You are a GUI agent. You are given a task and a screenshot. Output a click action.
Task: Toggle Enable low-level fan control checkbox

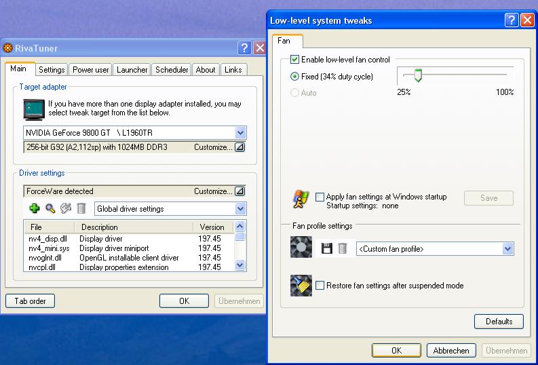(x=294, y=59)
